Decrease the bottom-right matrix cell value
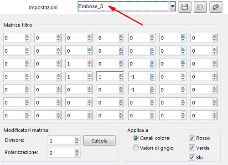228x165 pixels. click(214, 117)
